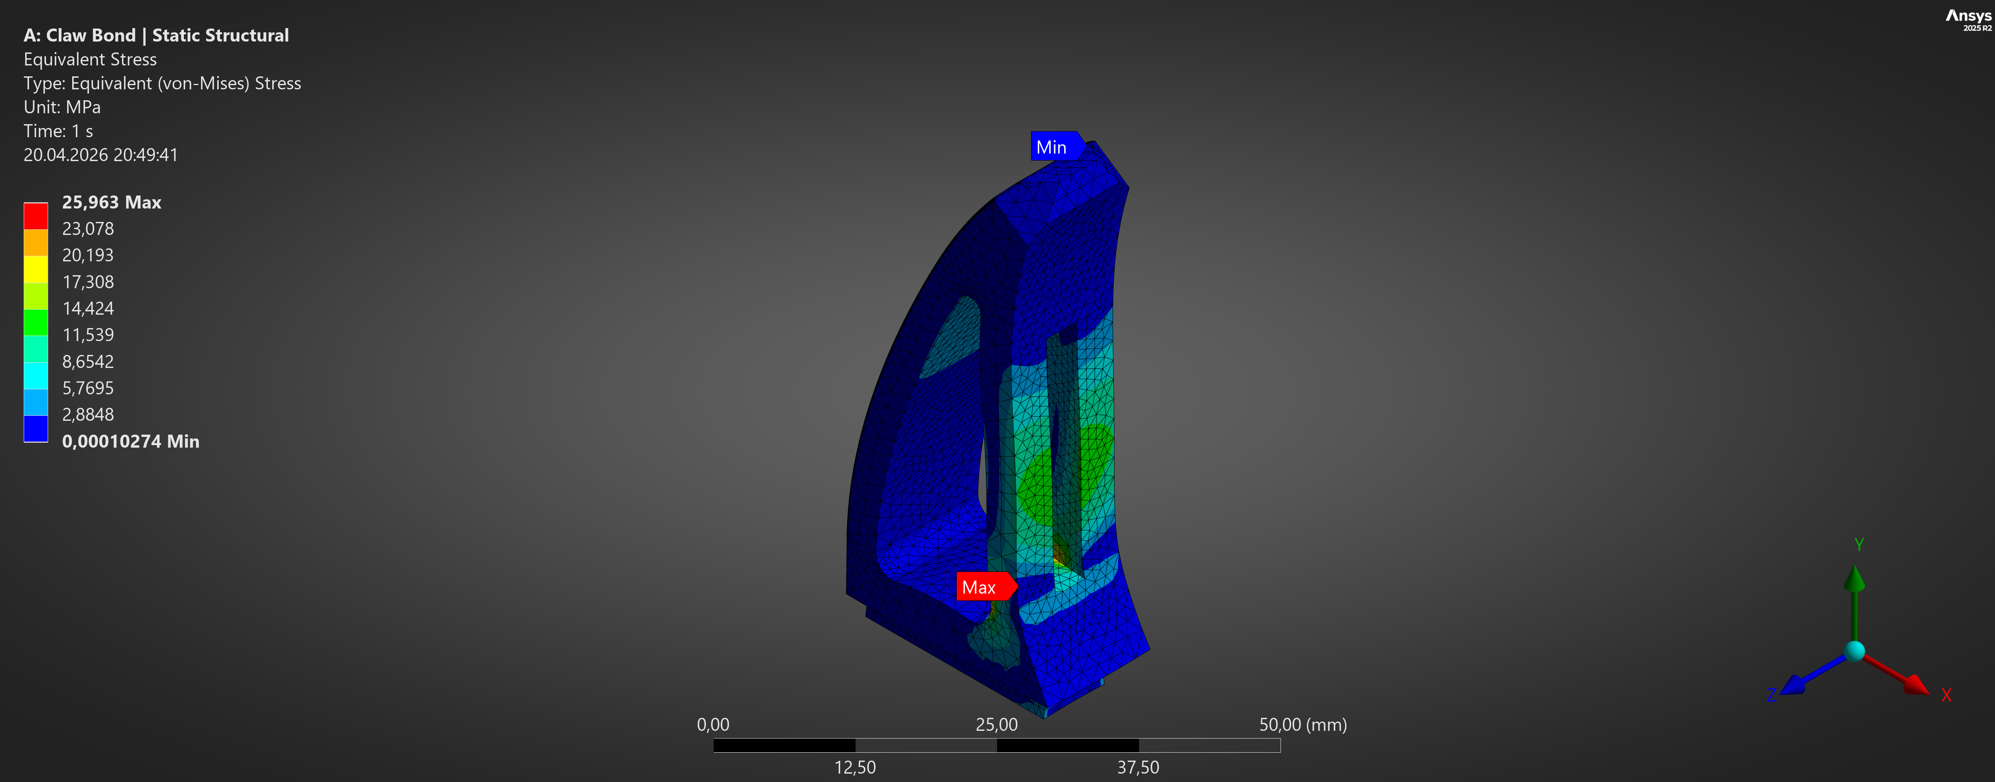The image size is (1995, 782).
Task: Click the Unit: MPa text
Action: [62, 107]
